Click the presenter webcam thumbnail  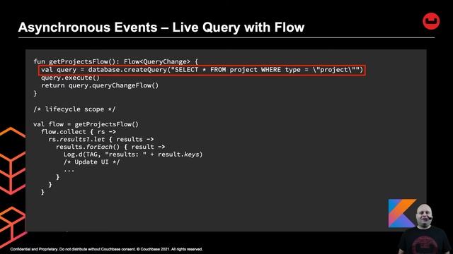click(425, 229)
